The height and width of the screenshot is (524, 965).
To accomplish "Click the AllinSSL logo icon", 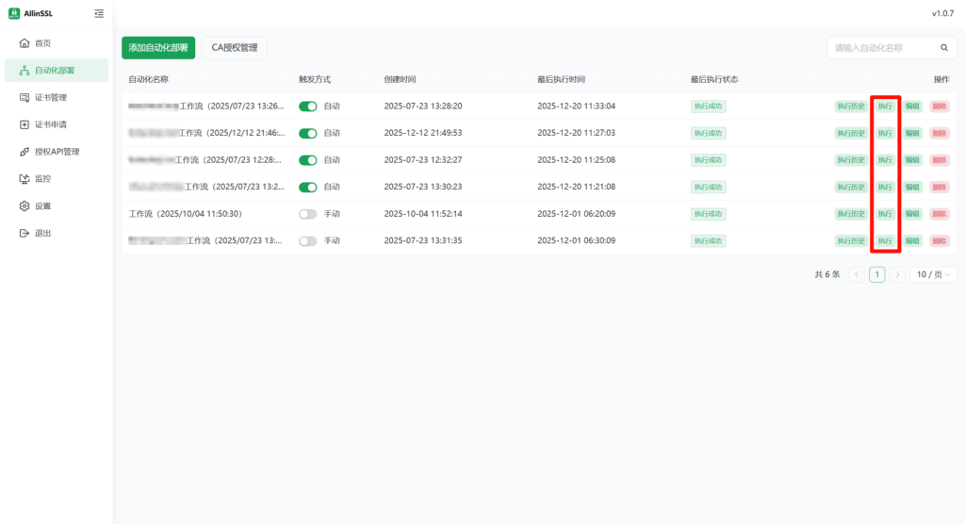I will coord(14,13).
